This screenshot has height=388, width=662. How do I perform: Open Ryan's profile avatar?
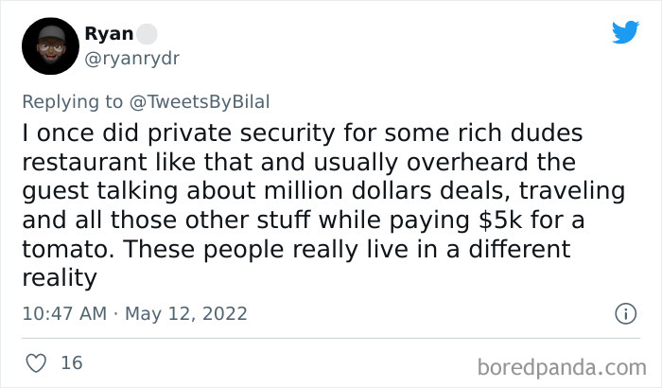click(49, 45)
